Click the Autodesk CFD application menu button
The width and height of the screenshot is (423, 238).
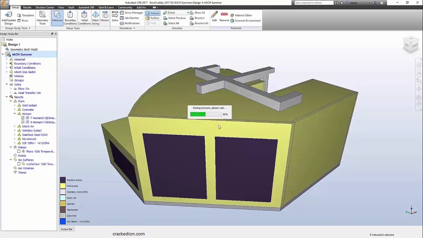(4, 4)
